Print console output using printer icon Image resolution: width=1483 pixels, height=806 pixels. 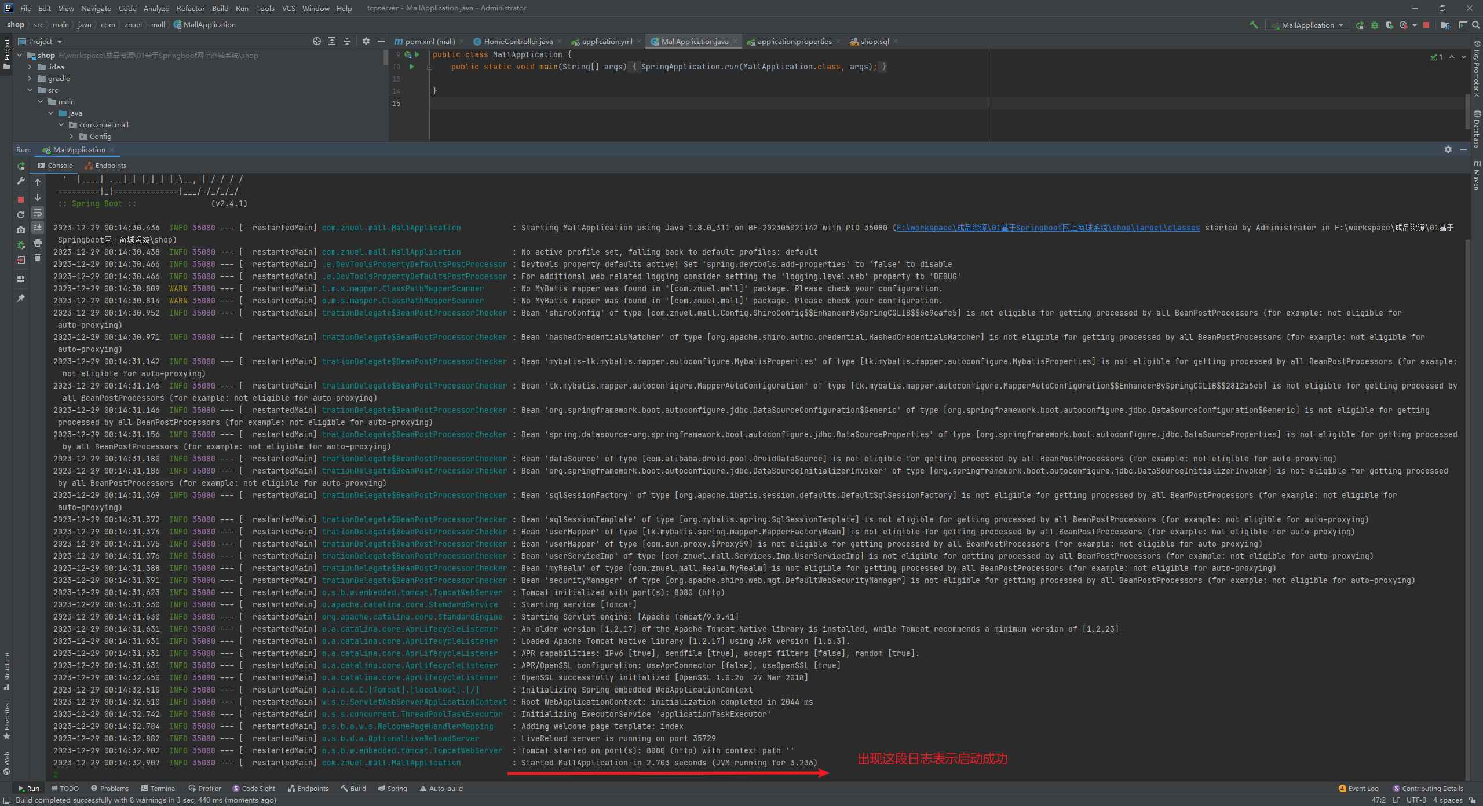[x=38, y=243]
